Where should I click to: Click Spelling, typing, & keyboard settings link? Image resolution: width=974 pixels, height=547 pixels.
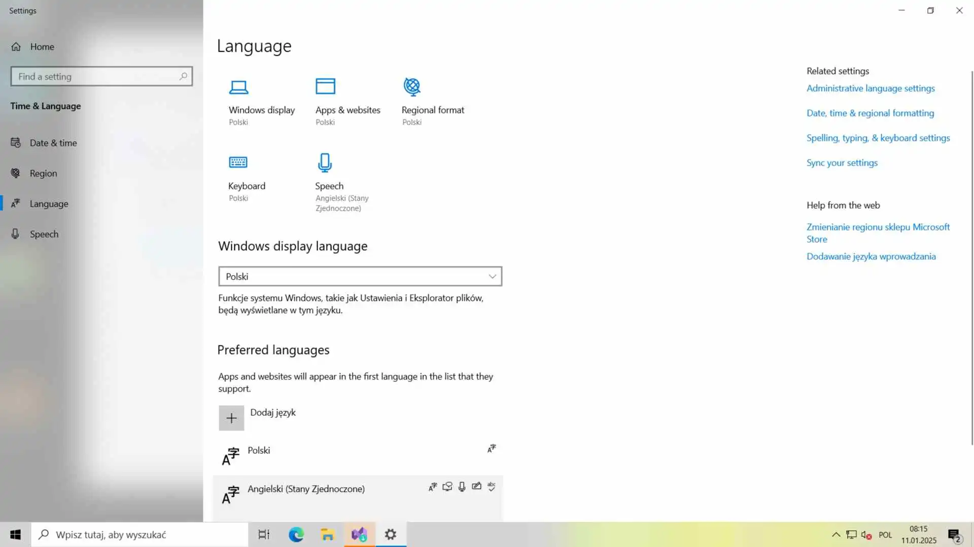coord(878,138)
